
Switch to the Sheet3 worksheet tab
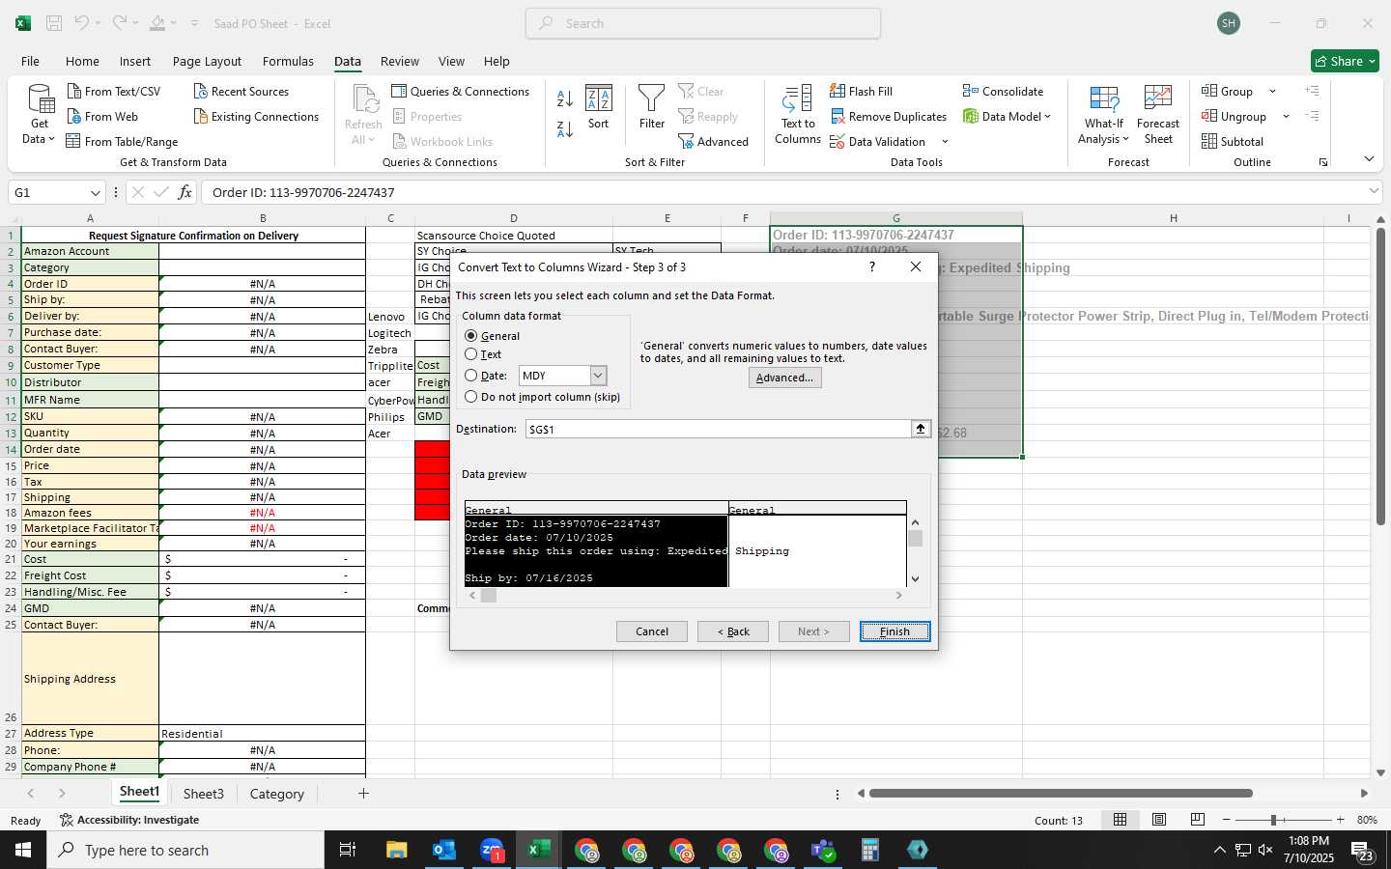pos(203,794)
